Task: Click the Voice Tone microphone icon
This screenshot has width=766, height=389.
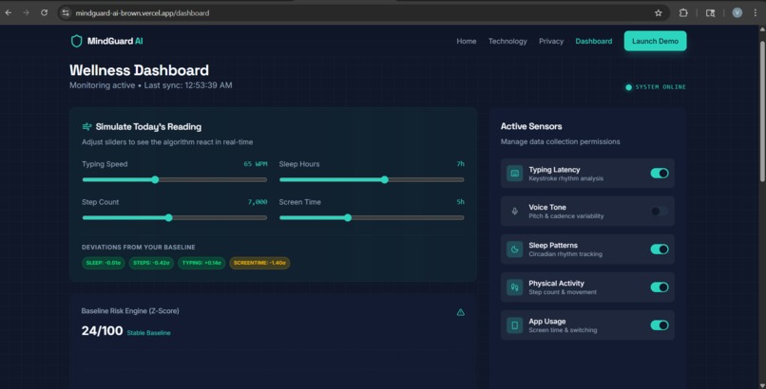Action: click(514, 211)
